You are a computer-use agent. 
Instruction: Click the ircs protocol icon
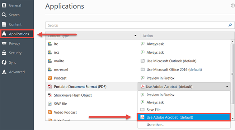pyautogui.click(x=50, y=52)
